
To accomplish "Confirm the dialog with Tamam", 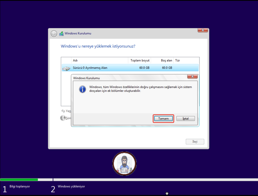I will (164, 118).
